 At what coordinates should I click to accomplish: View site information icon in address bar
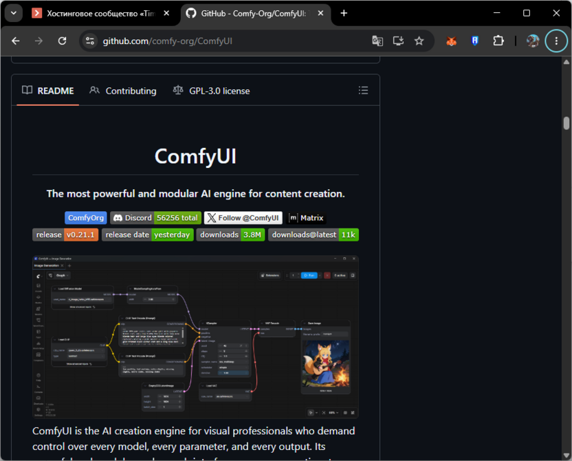90,41
